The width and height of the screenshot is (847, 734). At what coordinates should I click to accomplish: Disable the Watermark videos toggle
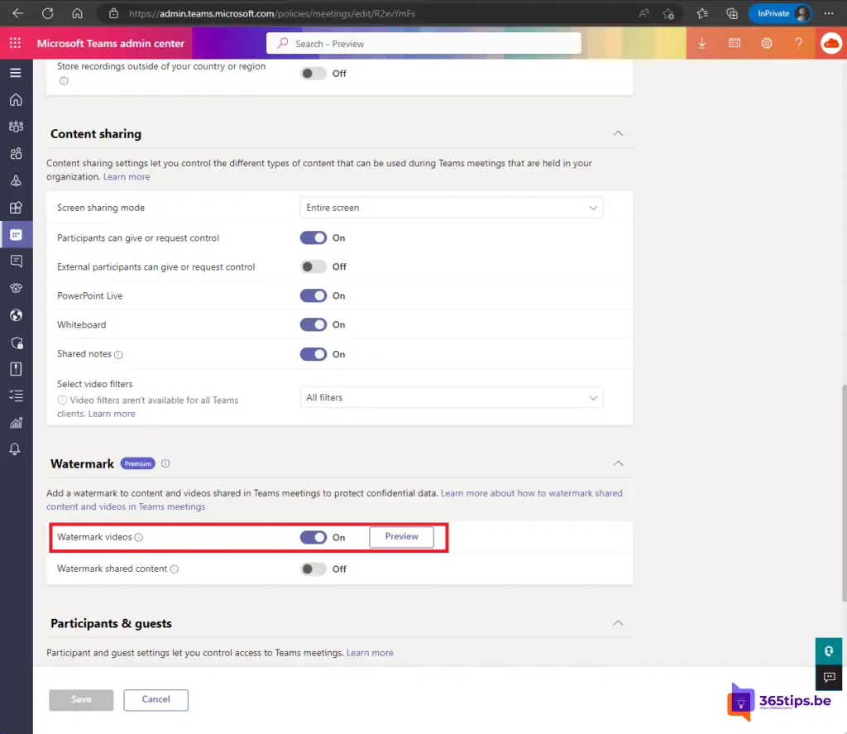coord(313,537)
